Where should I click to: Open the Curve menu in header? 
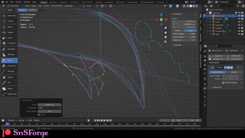[46, 6]
